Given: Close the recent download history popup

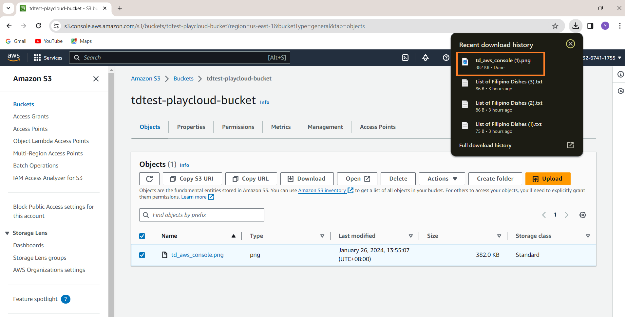Looking at the screenshot, I should point(570,44).
